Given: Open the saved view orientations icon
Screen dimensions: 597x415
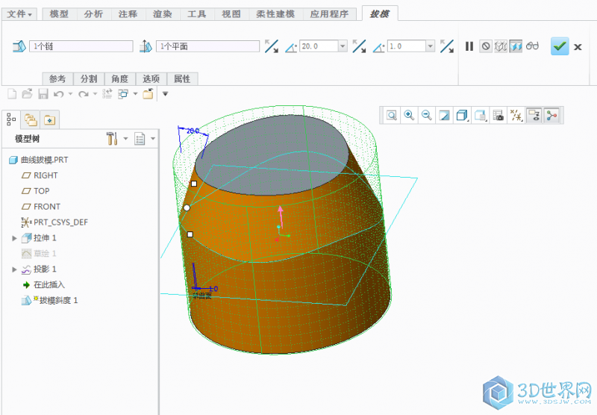Looking at the screenshot, I should click(x=481, y=115).
